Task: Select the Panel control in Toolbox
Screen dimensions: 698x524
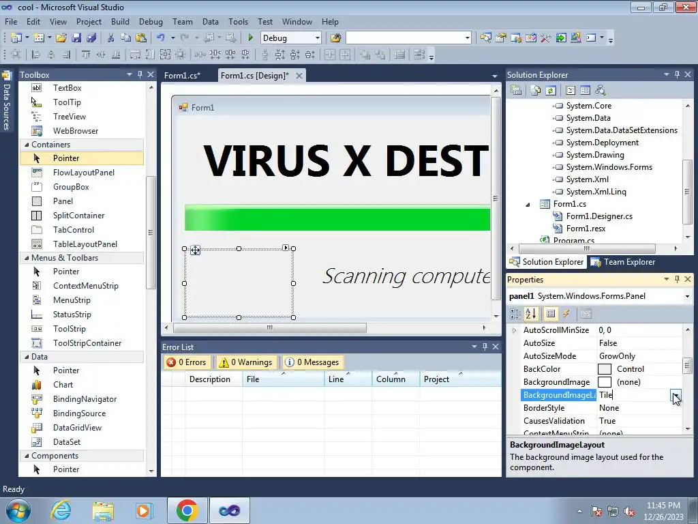Action: 63,201
